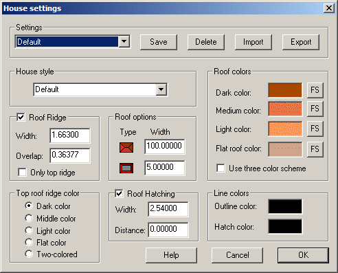Click the Delete button

point(206,42)
